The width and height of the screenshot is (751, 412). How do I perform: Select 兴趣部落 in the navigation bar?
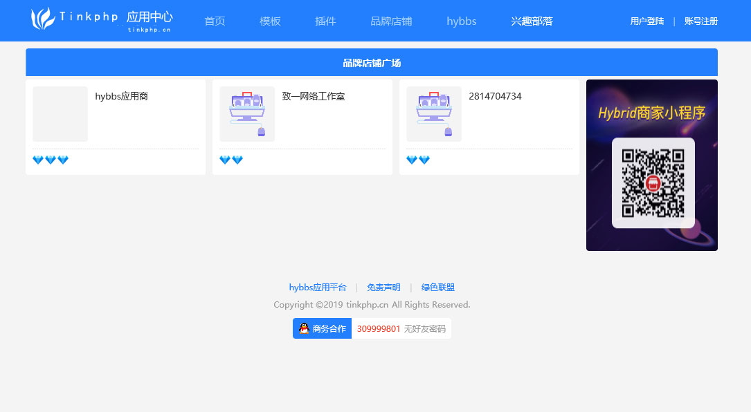pos(531,21)
